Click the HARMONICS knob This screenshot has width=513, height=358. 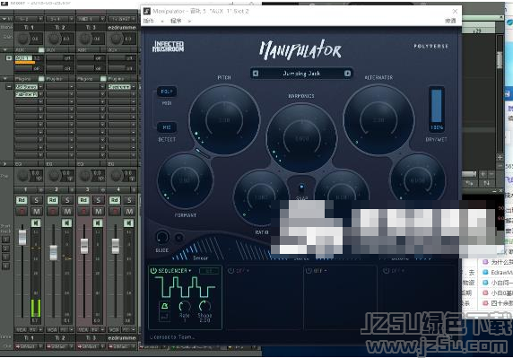(301, 138)
